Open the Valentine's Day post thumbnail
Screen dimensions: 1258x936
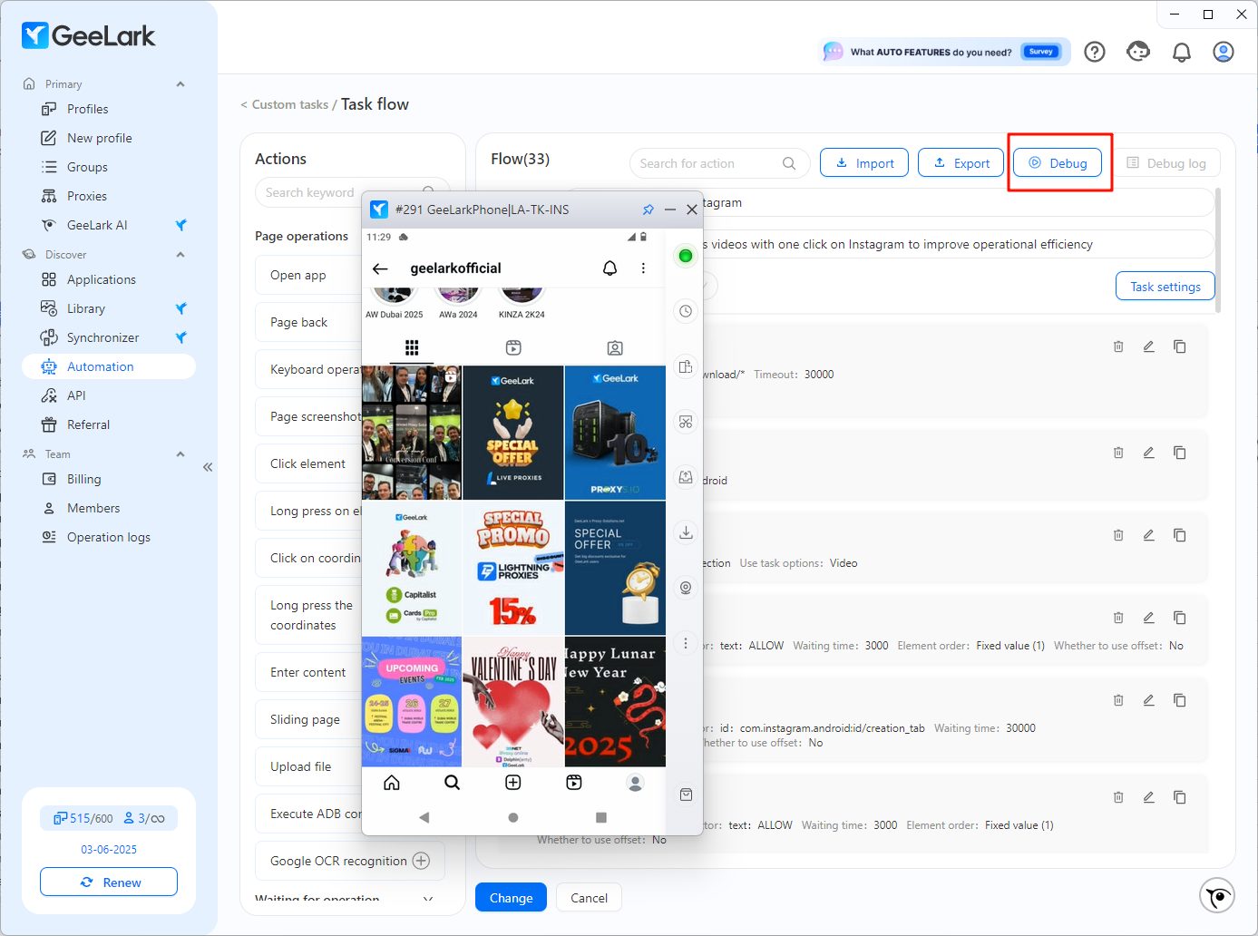513,702
